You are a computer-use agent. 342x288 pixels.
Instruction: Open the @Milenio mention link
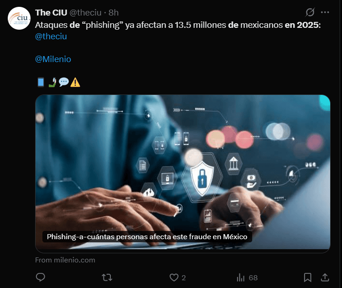tap(53, 59)
